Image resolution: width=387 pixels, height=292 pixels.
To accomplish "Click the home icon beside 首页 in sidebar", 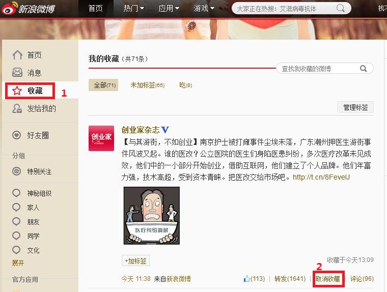I will tap(17, 55).
